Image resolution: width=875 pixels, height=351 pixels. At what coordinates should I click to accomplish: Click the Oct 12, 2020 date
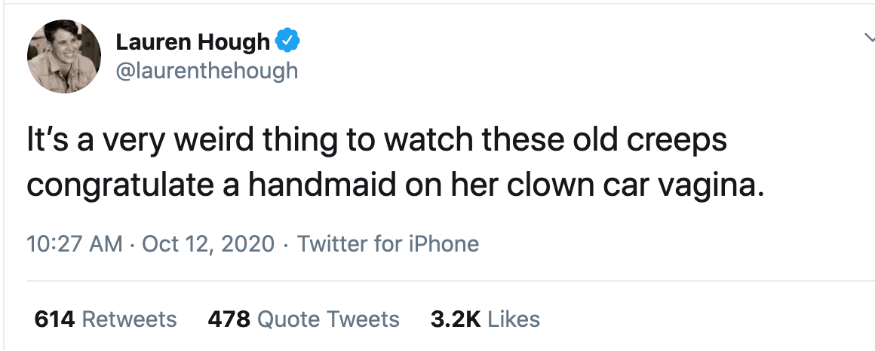click(208, 244)
